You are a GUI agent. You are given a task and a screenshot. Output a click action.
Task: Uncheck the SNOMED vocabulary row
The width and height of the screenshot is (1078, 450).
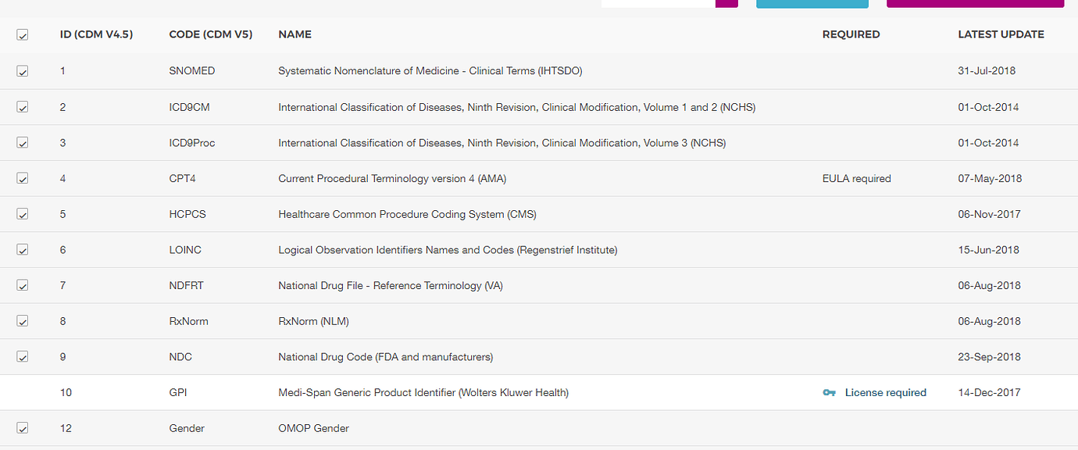23,70
